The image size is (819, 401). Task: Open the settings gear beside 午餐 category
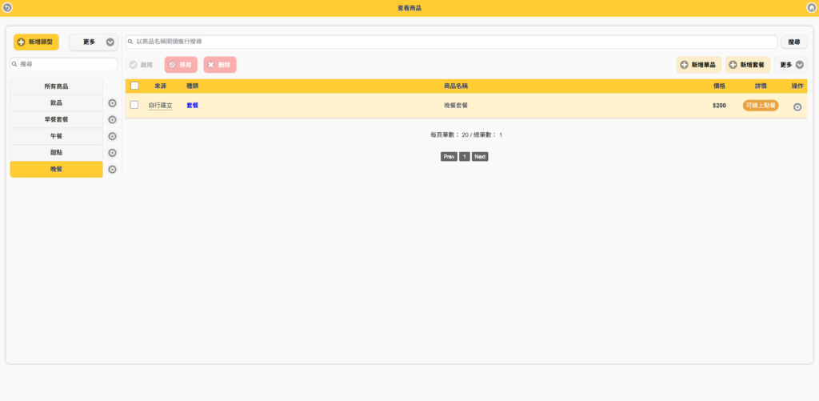[x=112, y=137]
